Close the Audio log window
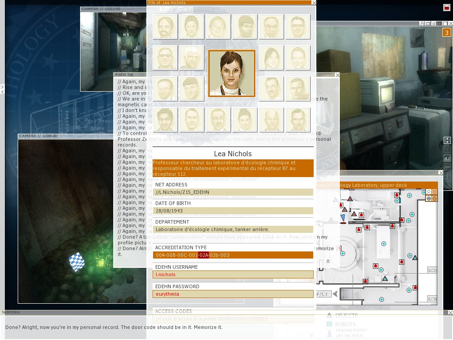 337,75
